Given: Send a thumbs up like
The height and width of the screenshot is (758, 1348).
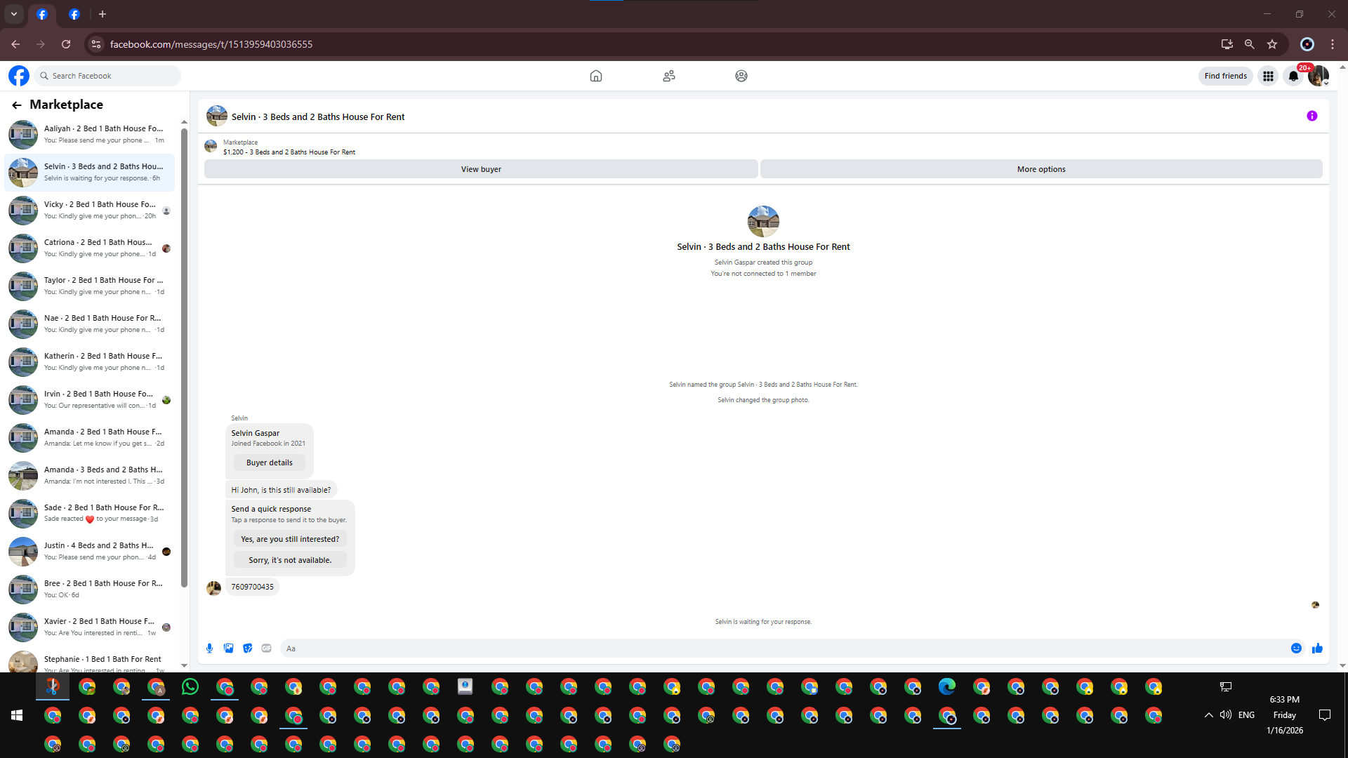Looking at the screenshot, I should (1317, 649).
